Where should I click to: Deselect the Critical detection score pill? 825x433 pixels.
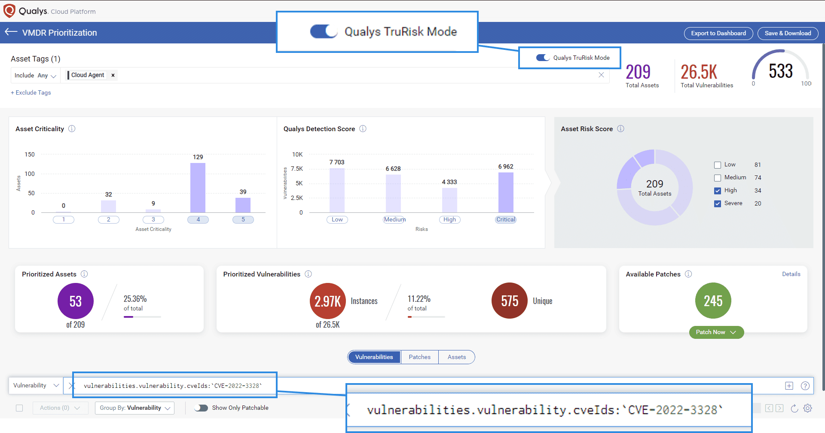[506, 219]
